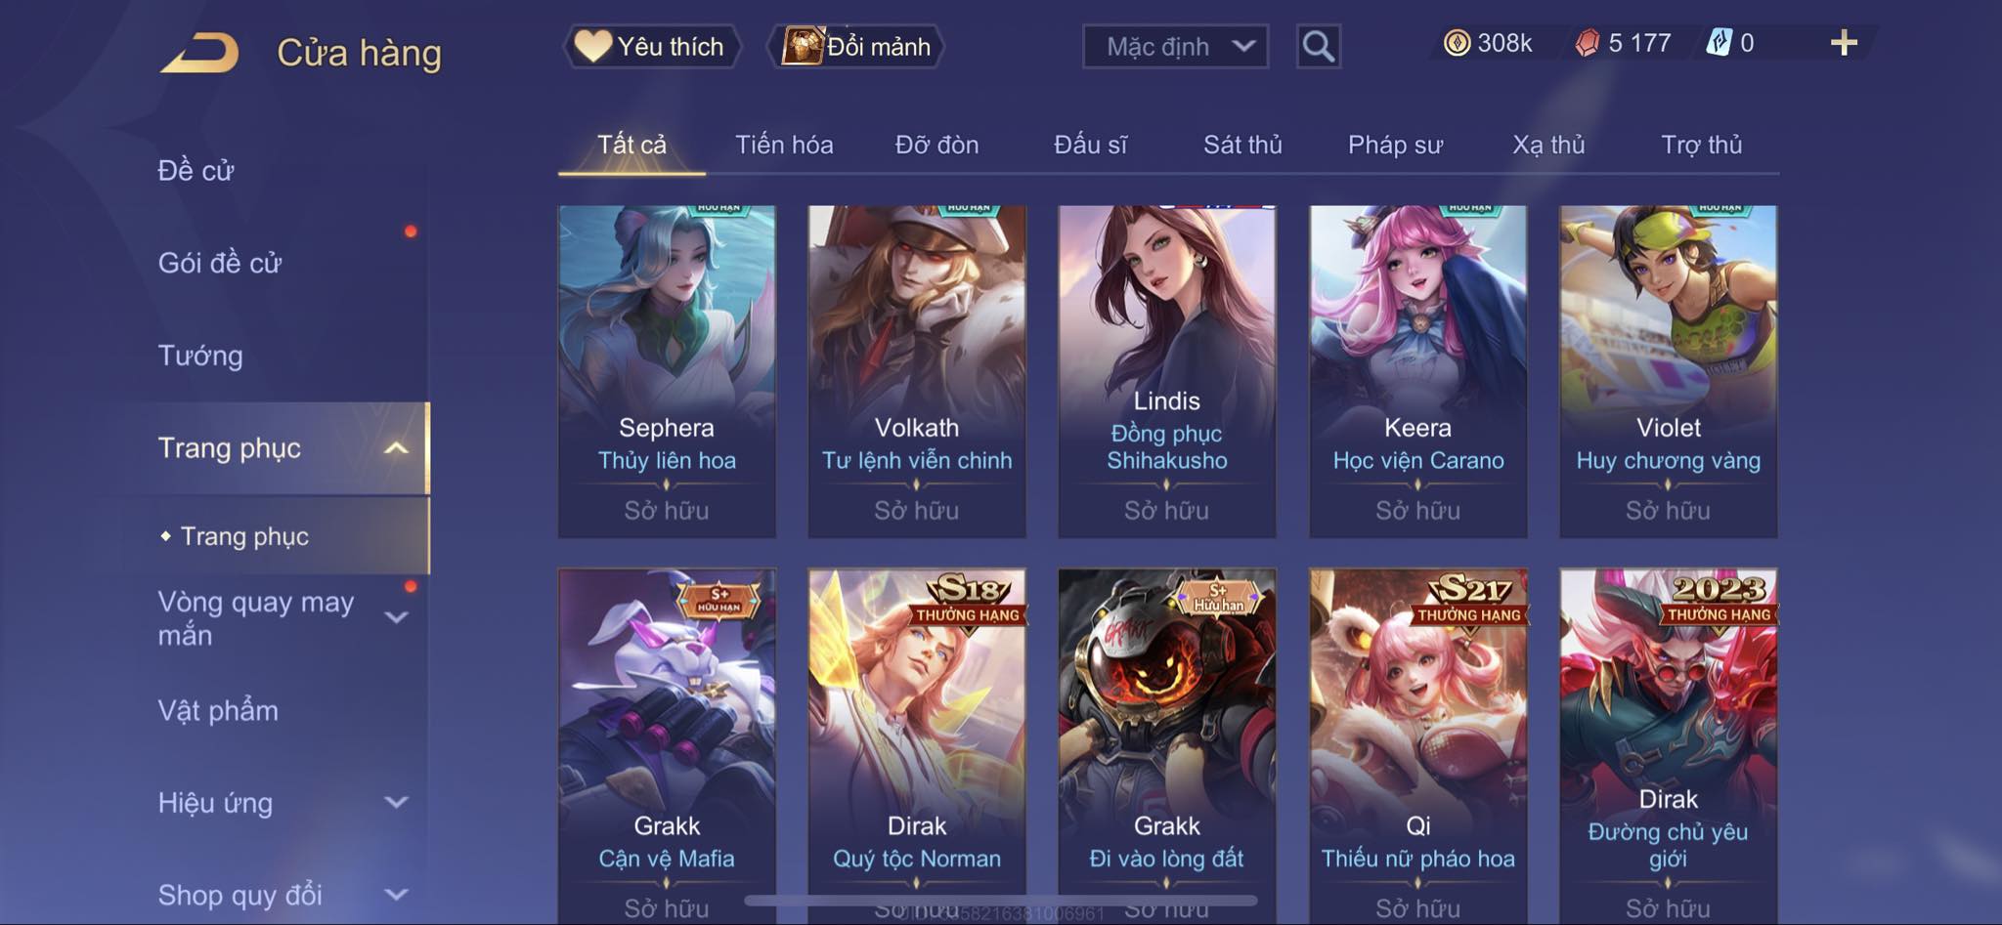This screenshot has height=925, width=2002.
Task: Switch to the Sát thủ tab
Action: point(1242,145)
